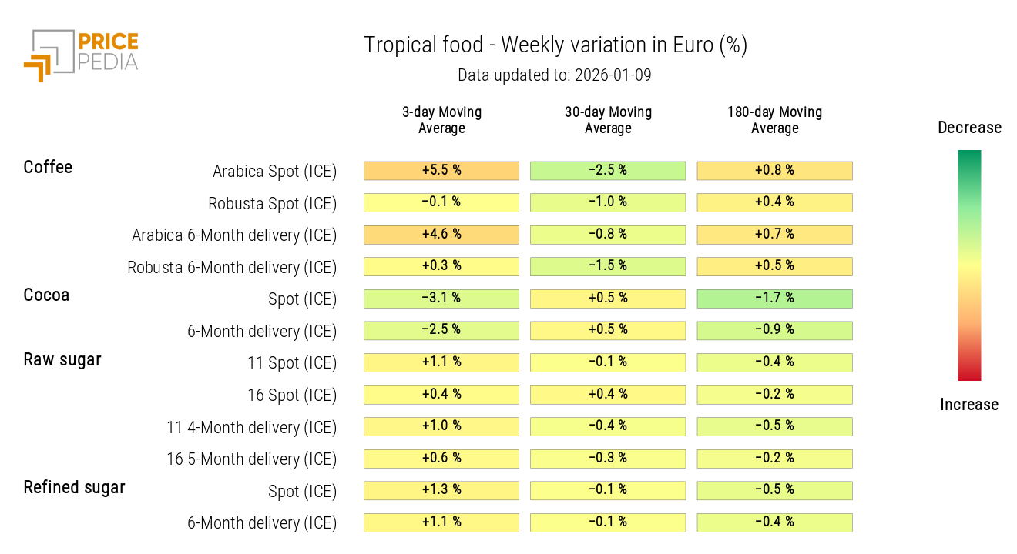The image size is (1017, 554).
Task: Click the Robusta Spot (ICE) row label
Action: click(272, 204)
